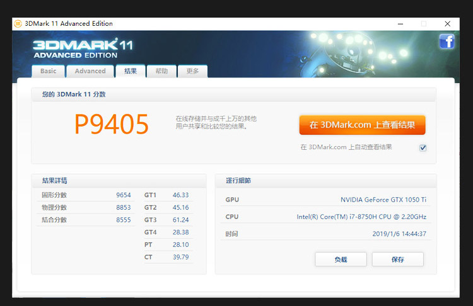473x306 pixels.
Task: Click the 负载 button
Action: pos(341,259)
